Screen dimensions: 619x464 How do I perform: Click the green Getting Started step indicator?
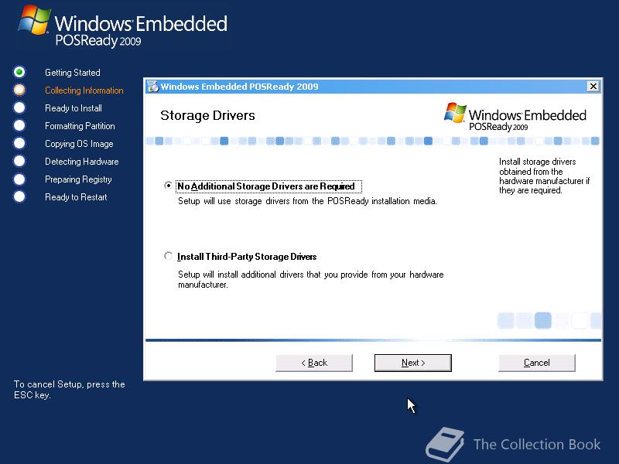19,72
